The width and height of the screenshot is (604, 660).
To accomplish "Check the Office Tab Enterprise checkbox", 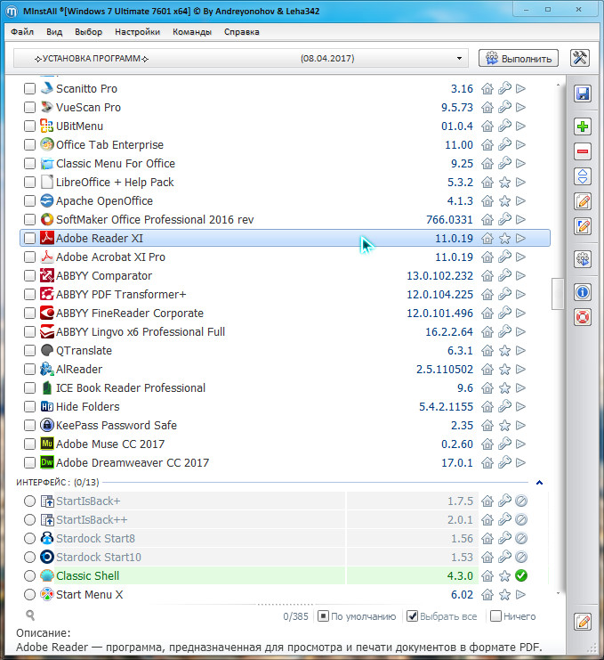I will [29, 145].
